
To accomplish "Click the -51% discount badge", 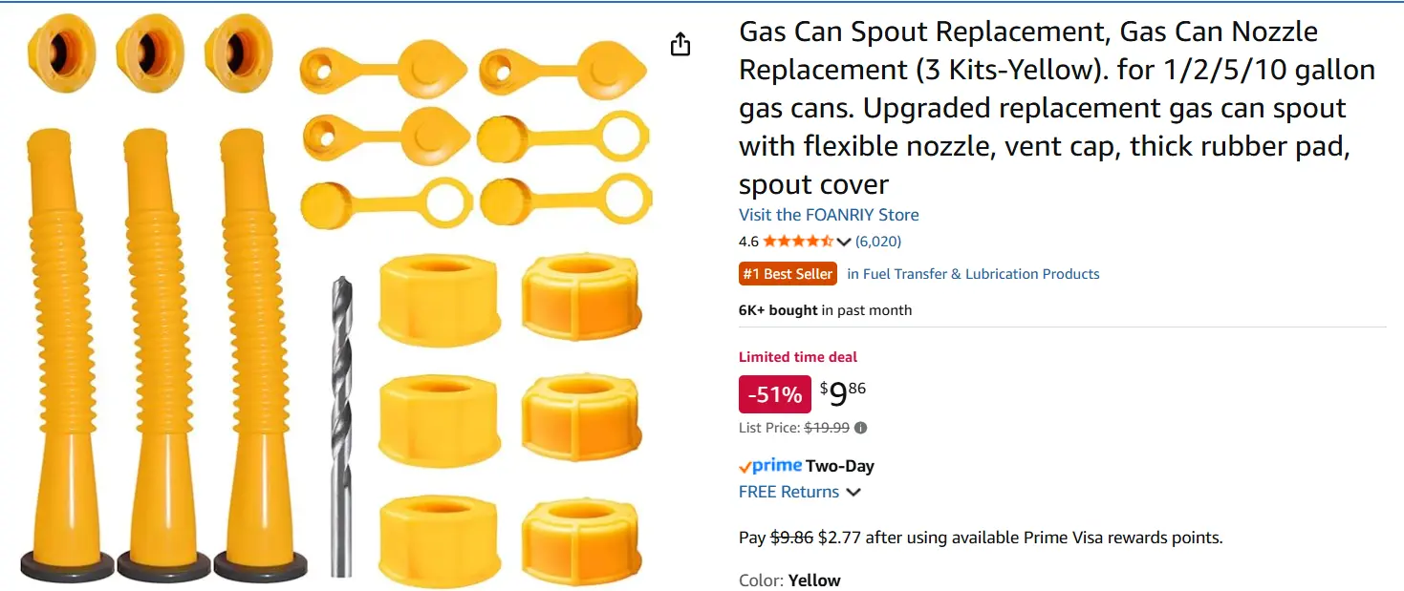I will tap(774, 394).
